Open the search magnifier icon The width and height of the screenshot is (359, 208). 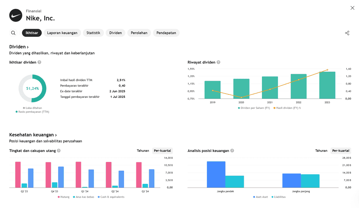(13, 33)
